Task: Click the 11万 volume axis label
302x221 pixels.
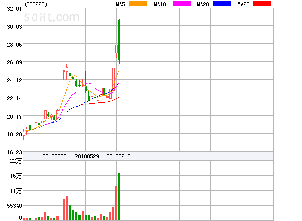Action: 16,191
